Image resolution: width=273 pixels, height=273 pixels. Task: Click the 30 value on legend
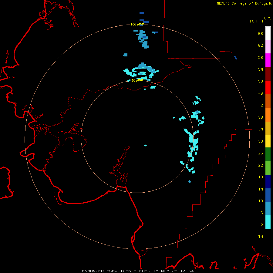pos(261,141)
